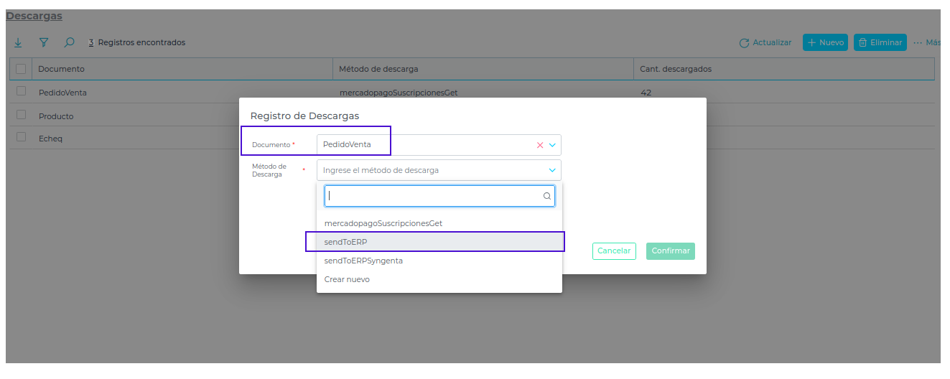The image size is (950, 379).
Task: Click the magnifier inside the dropdown search box
Action: tap(546, 196)
